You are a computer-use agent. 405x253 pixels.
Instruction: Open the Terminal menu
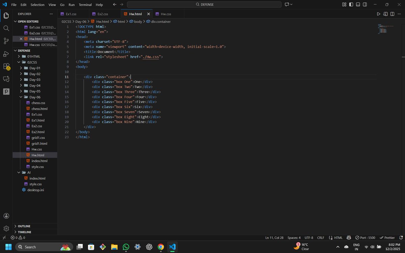click(x=85, y=4)
